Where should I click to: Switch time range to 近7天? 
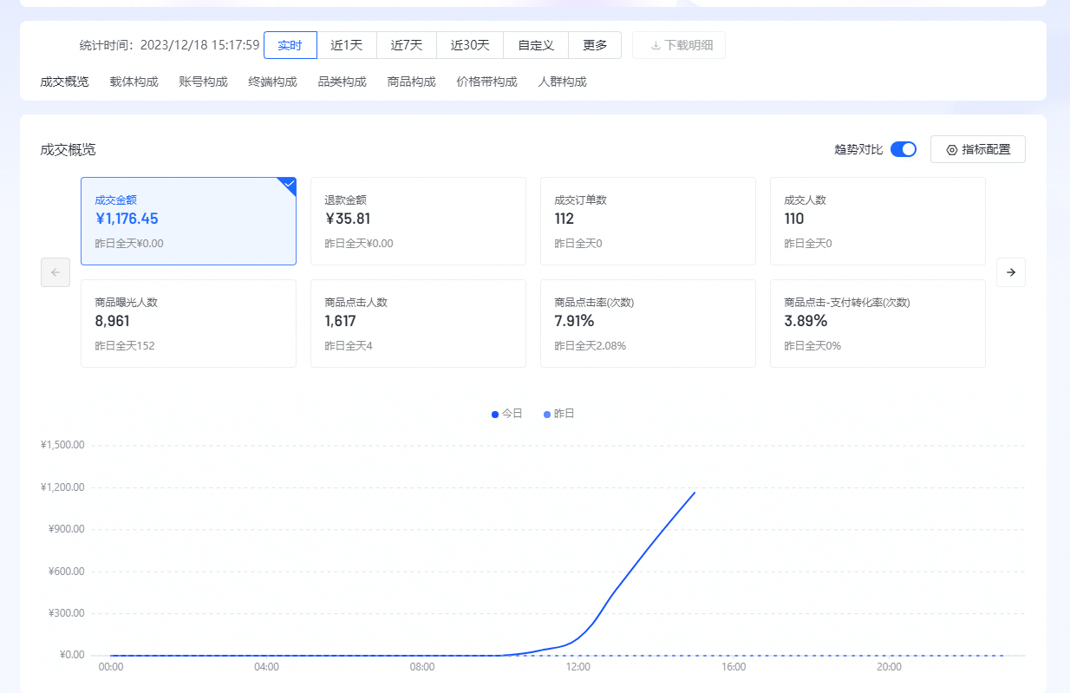407,45
